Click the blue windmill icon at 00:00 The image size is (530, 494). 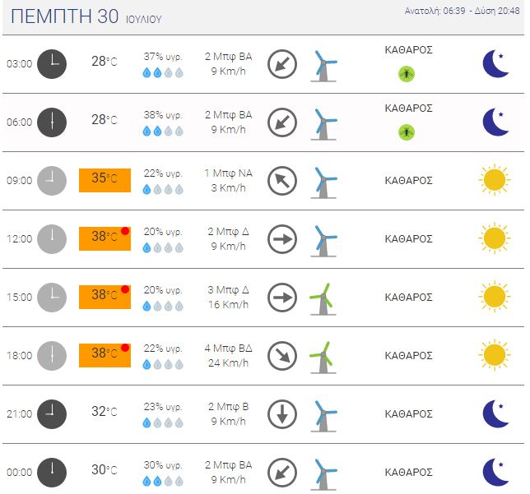(x=323, y=474)
